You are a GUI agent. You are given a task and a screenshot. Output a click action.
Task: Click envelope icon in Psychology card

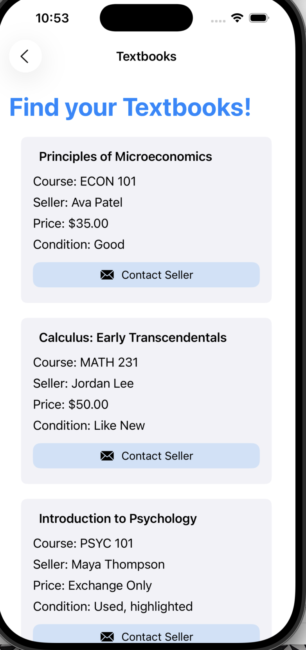pos(107,637)
